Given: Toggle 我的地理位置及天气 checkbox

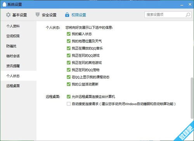Looking at the screenshot, I should click(x=69, y=41).
